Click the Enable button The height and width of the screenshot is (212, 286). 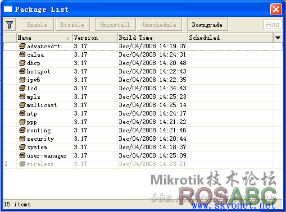point(37,25)
